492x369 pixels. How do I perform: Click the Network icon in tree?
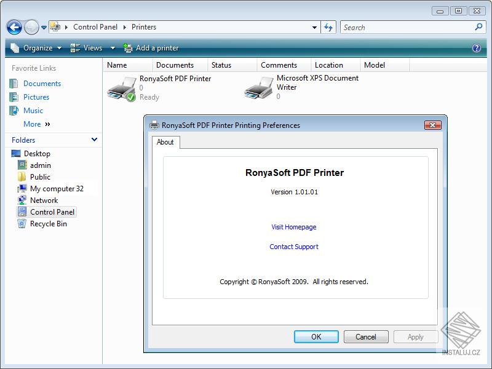(22, 200)
